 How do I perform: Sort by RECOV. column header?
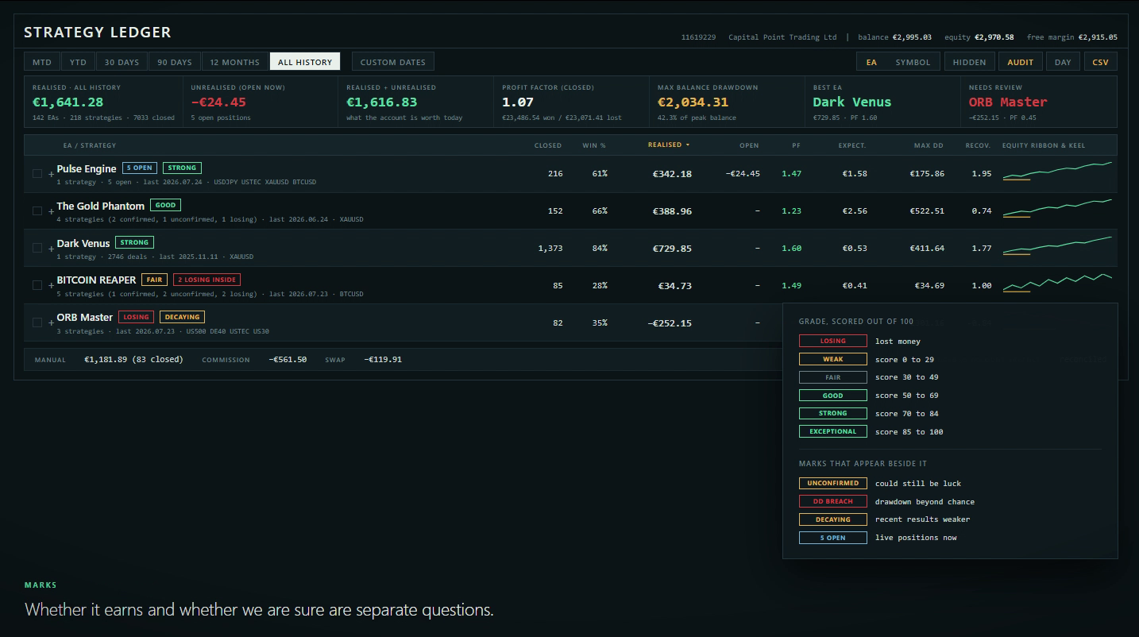pos(978,145)
